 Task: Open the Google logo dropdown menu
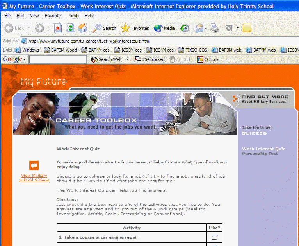pos(14,59)
